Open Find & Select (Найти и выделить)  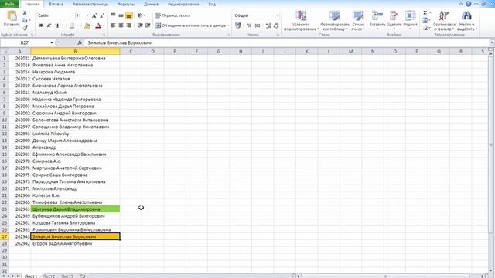467,21
